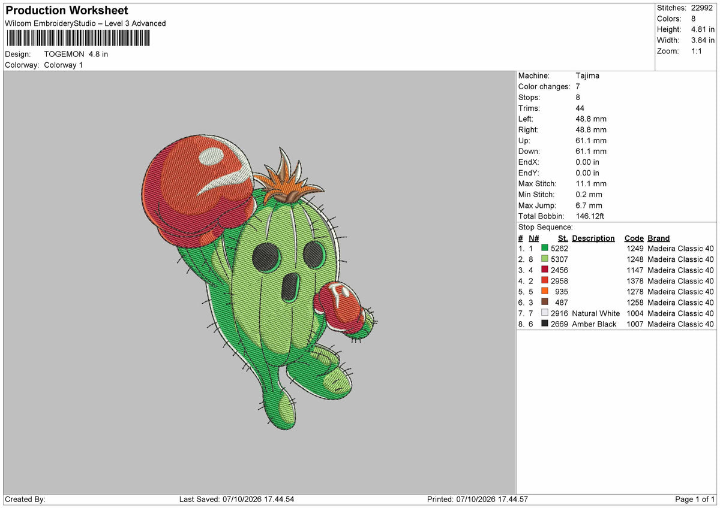
Task: Click the width value '3.84 in'
Action: (x=703, y=40)
